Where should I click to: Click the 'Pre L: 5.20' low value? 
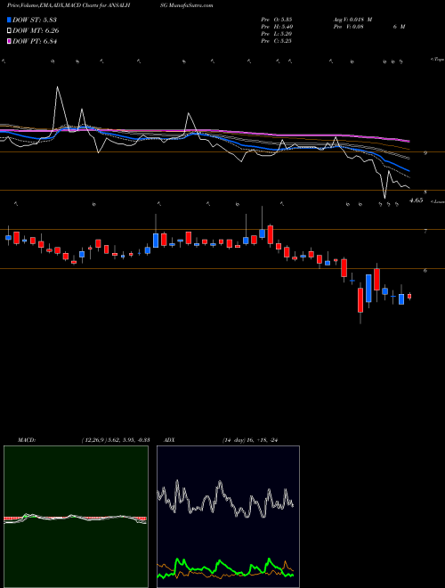tap(277, 34)
